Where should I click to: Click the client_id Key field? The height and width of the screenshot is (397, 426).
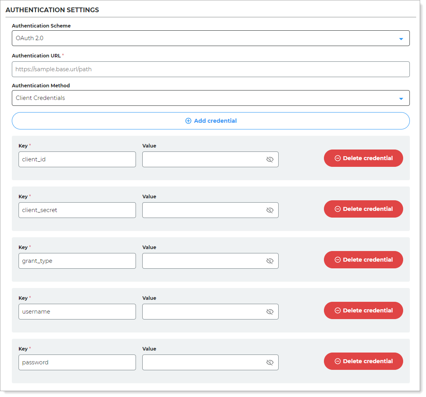coord(77,159)
